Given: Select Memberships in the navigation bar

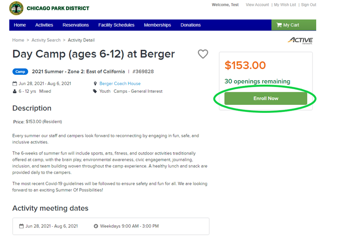Looking at the screenshot, I should pyautogui.click(x=157, y=25).
